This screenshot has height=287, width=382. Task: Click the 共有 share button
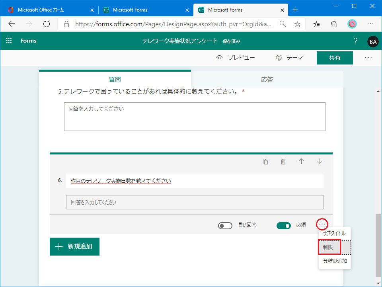335,58
